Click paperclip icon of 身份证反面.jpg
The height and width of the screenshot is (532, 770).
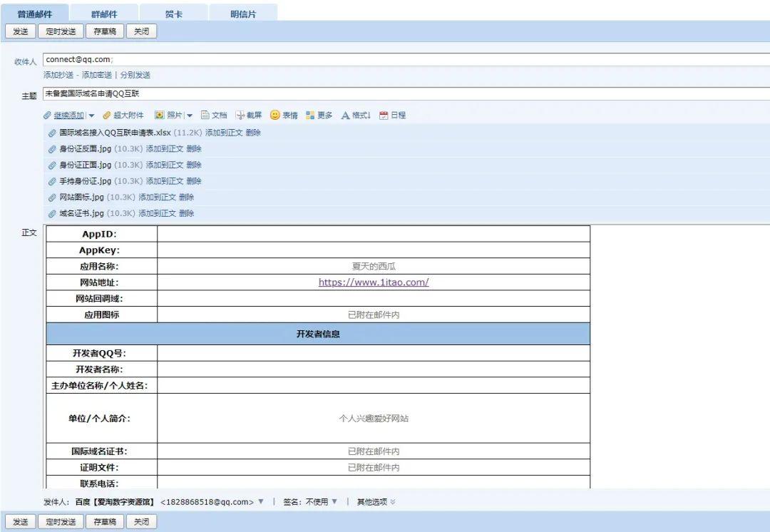coord(52,149)
